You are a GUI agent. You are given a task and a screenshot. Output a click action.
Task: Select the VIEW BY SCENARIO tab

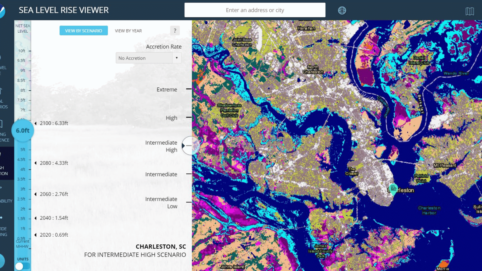(84, 31)
